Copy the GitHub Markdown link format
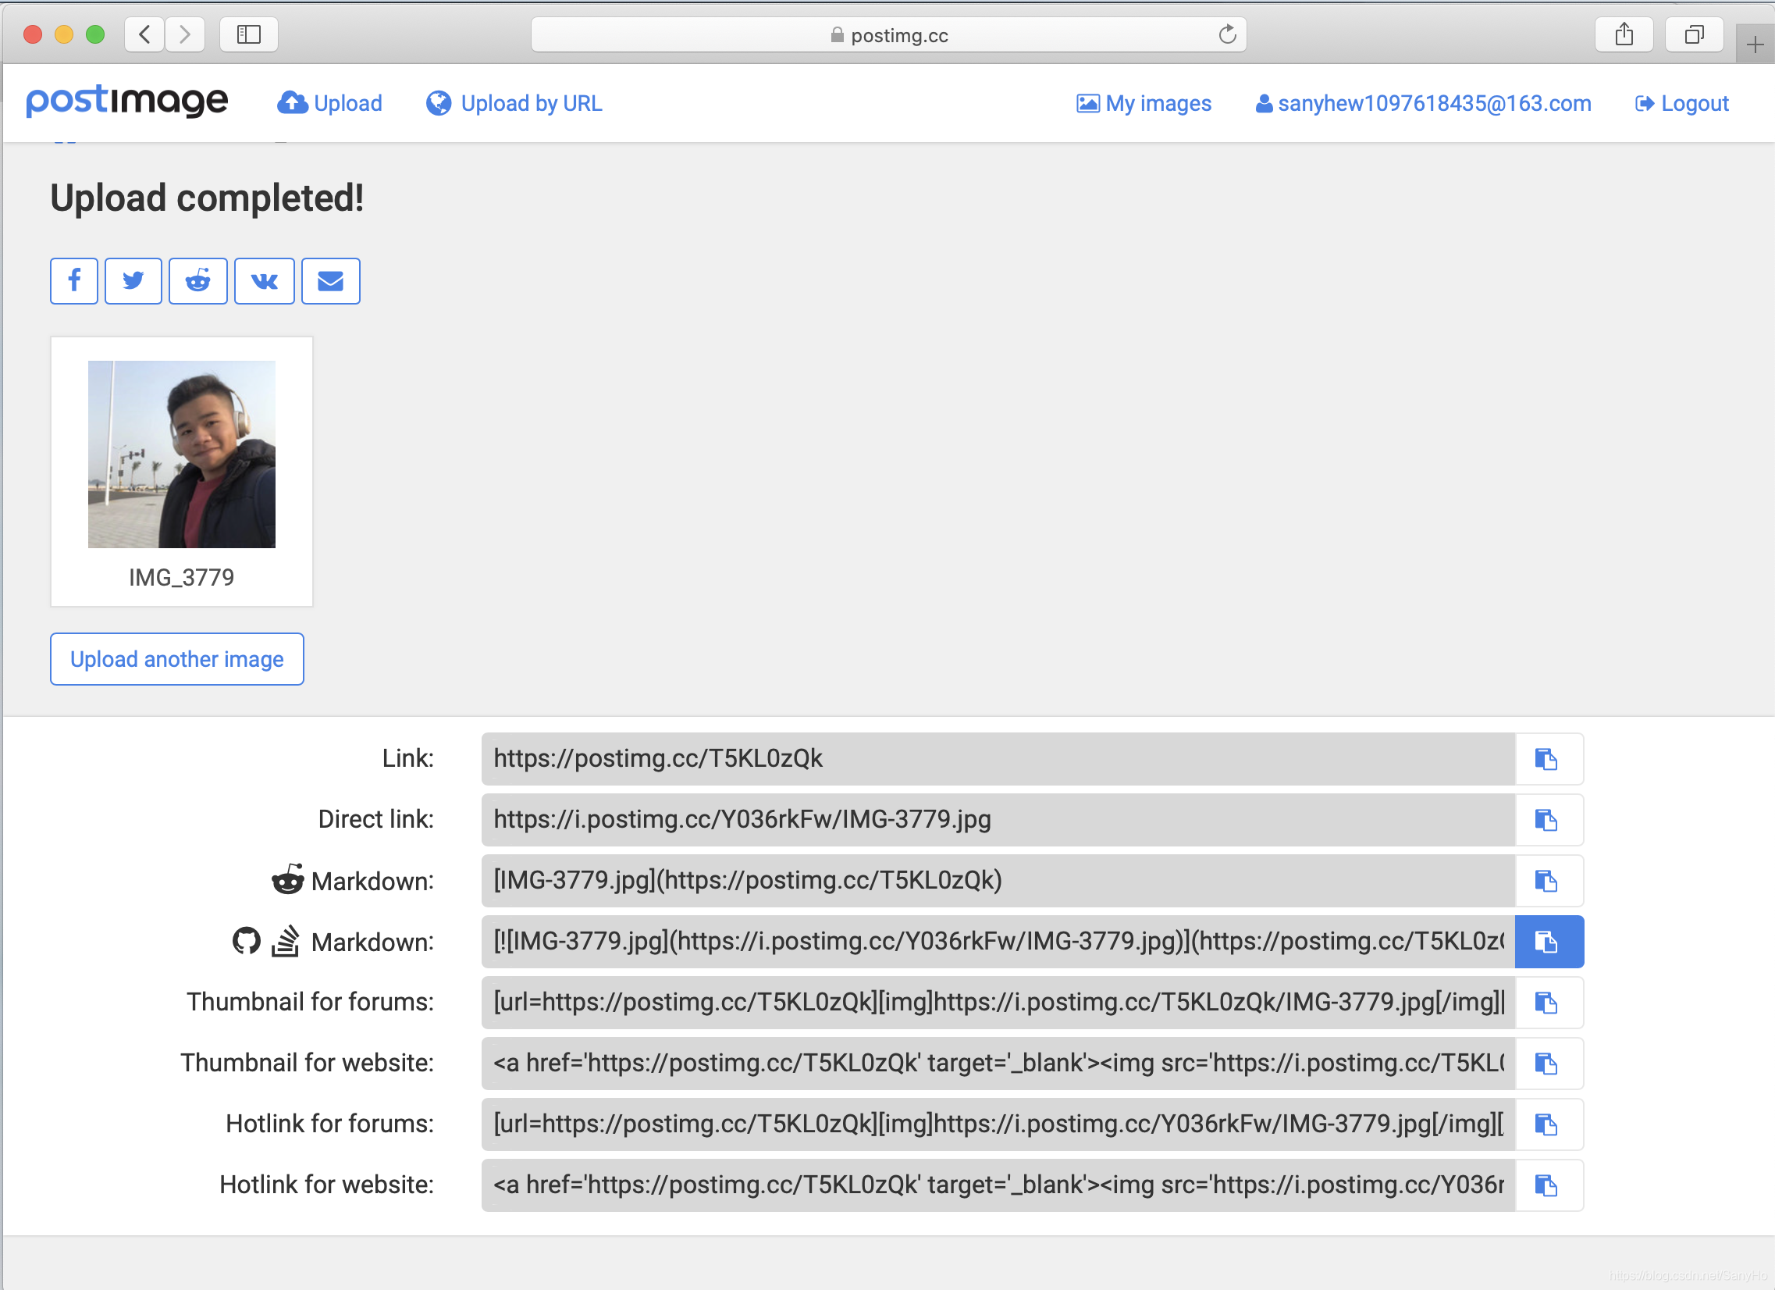 1546,941
